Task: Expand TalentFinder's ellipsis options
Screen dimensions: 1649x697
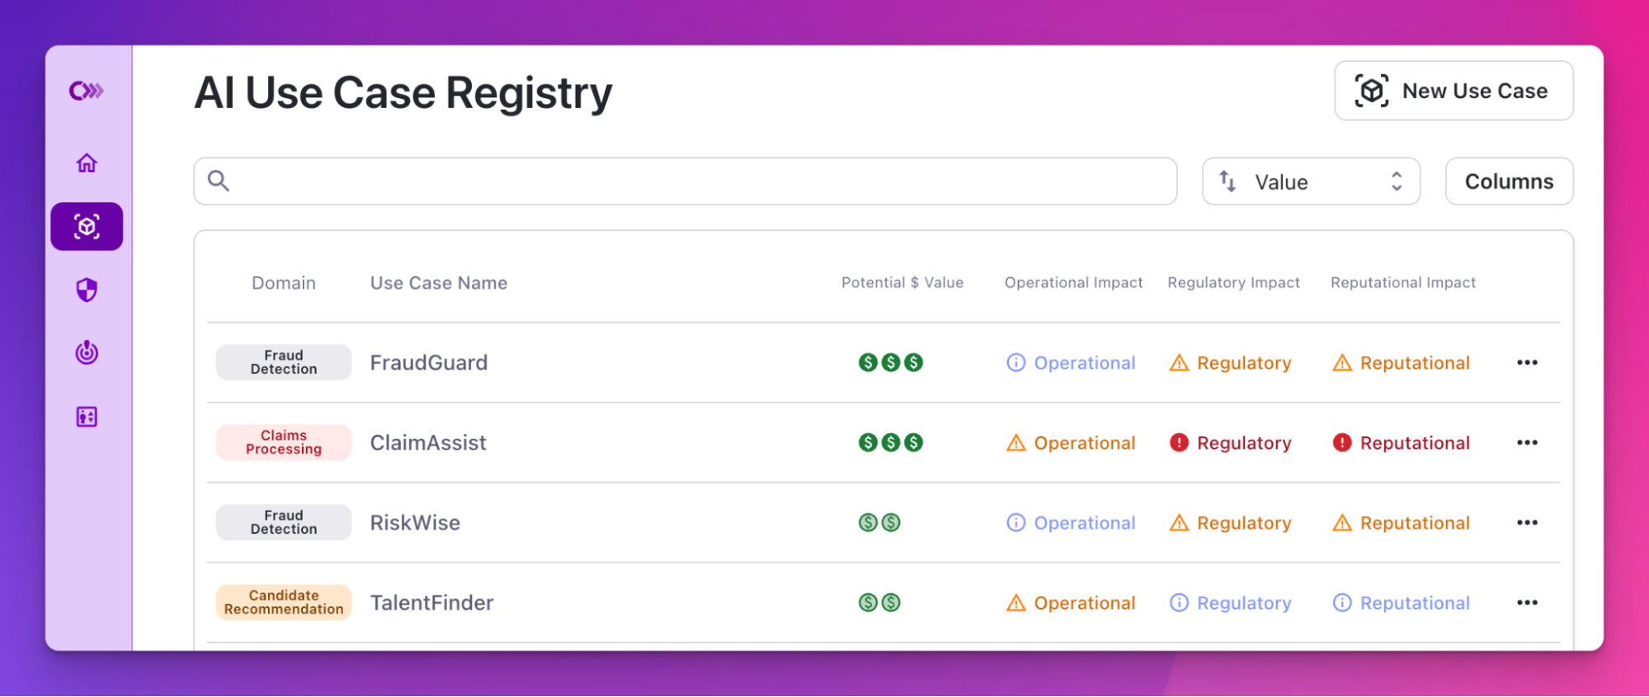Action: 1527,603
